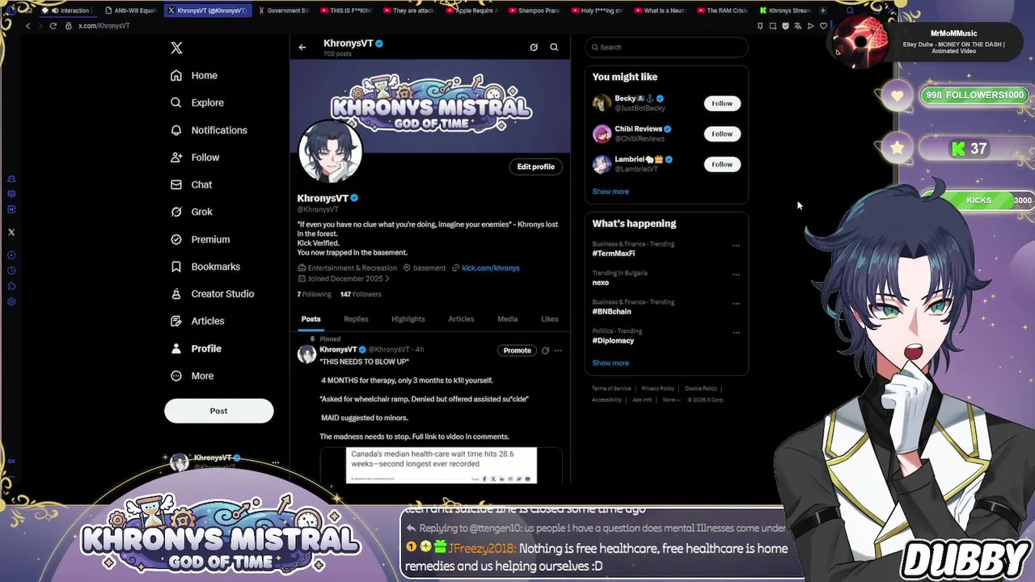
Task: Click the Grok icon on pinned post
Action: (x=545, y=351)
